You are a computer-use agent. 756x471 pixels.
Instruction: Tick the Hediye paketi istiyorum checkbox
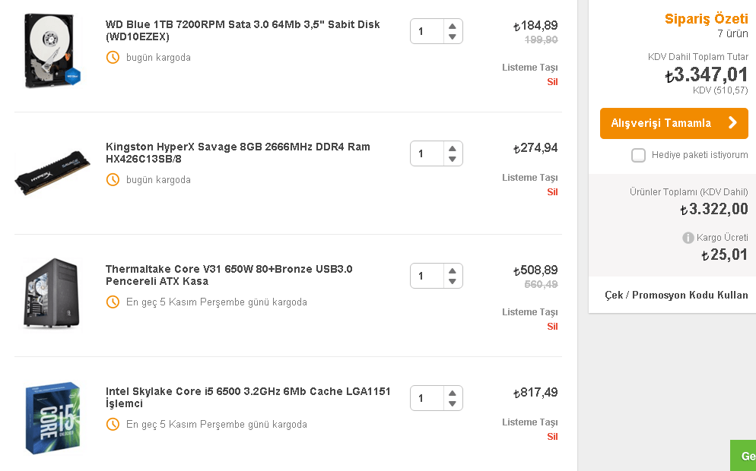(639, 155)
